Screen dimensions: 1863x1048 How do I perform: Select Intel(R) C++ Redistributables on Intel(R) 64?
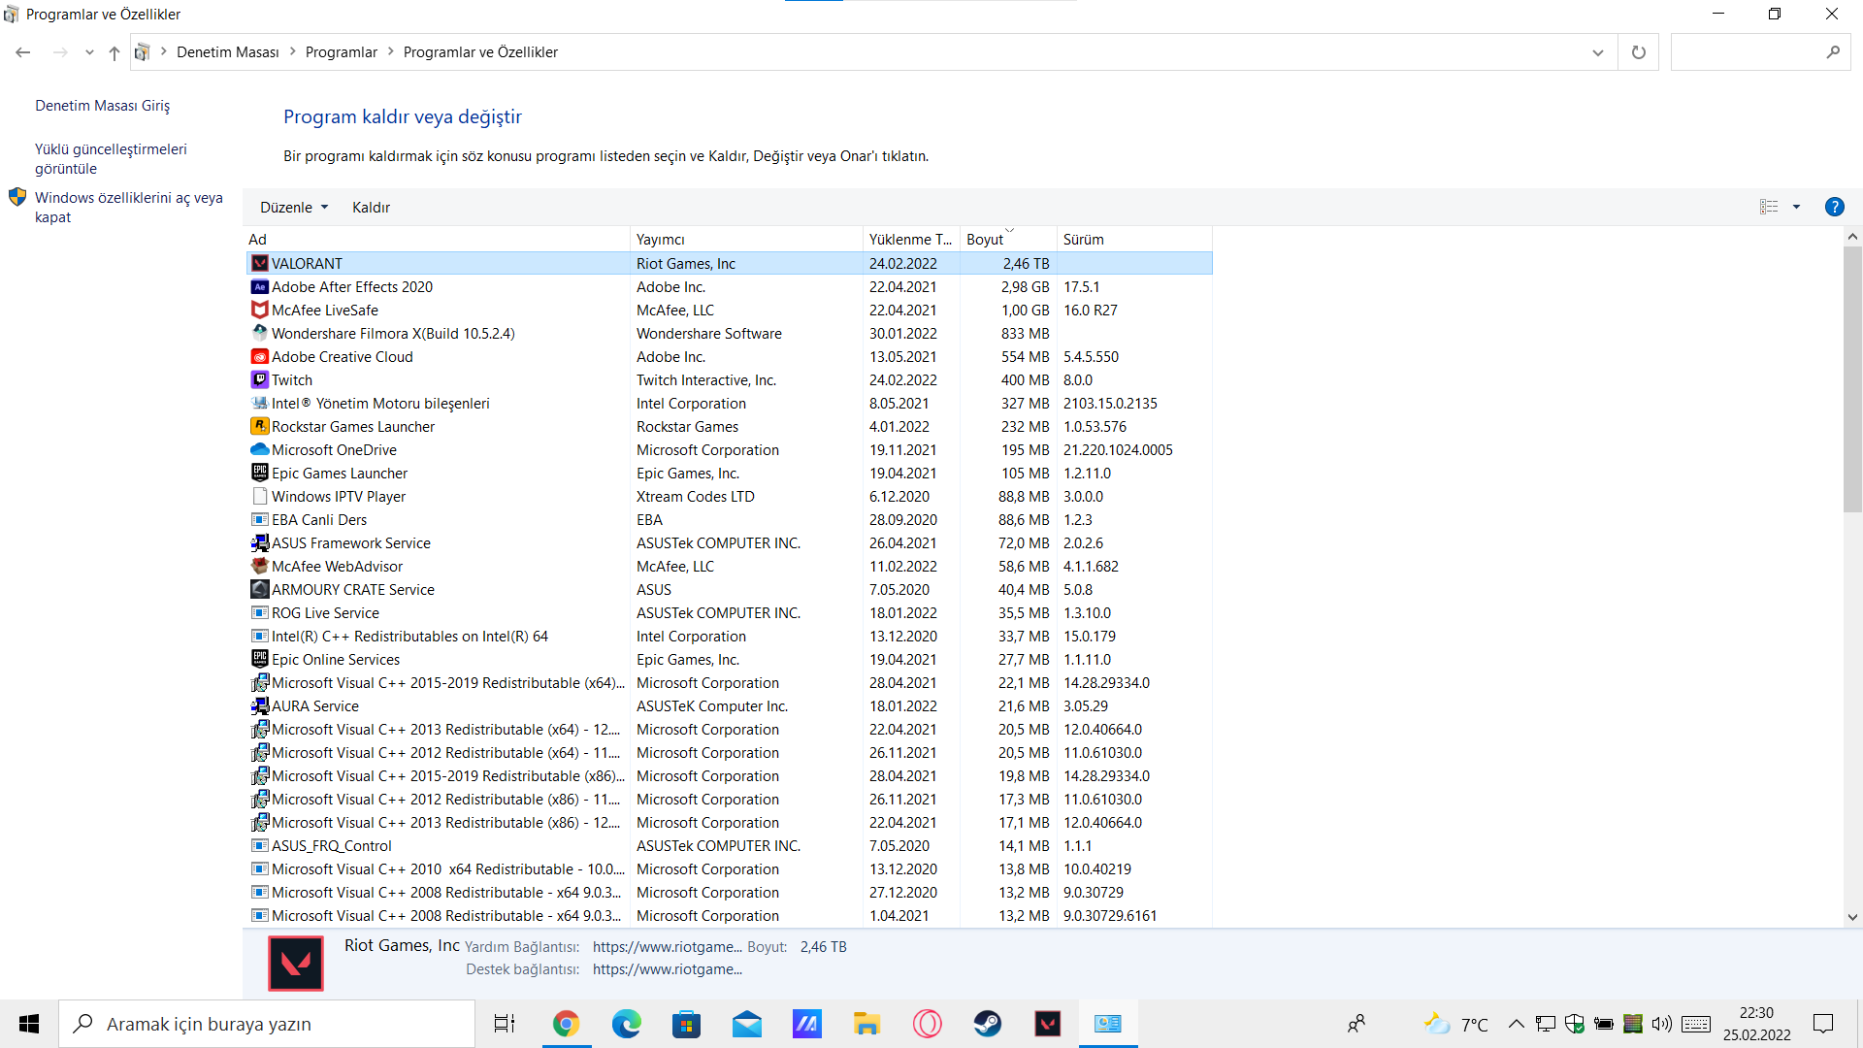[730, 636]
